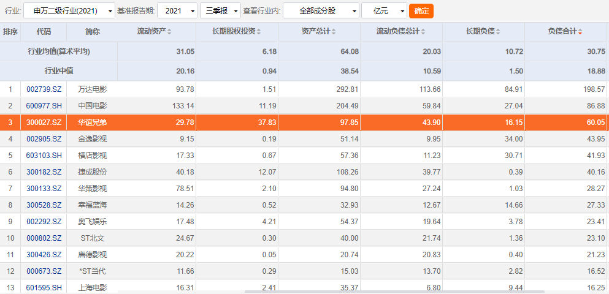609x294 pixels.
Task: Open stock code 600977.SH link
Action: point(44,105)
